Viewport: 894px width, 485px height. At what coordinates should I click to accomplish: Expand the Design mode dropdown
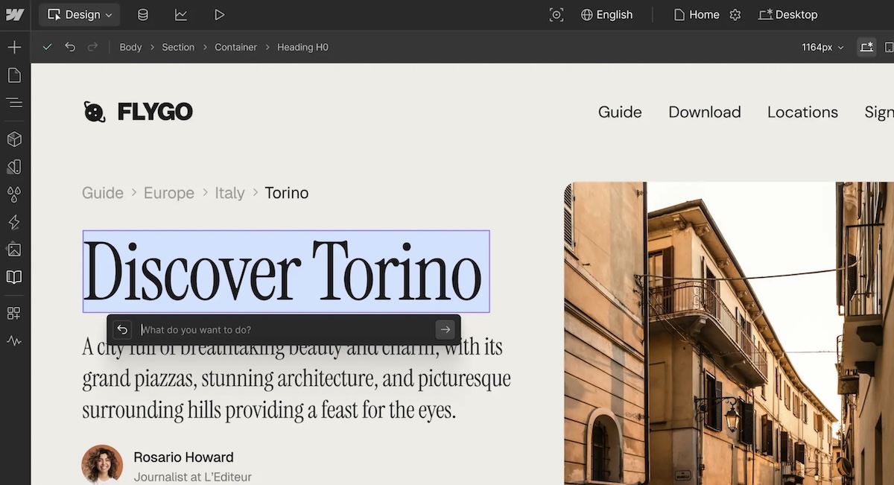[80, 15]
